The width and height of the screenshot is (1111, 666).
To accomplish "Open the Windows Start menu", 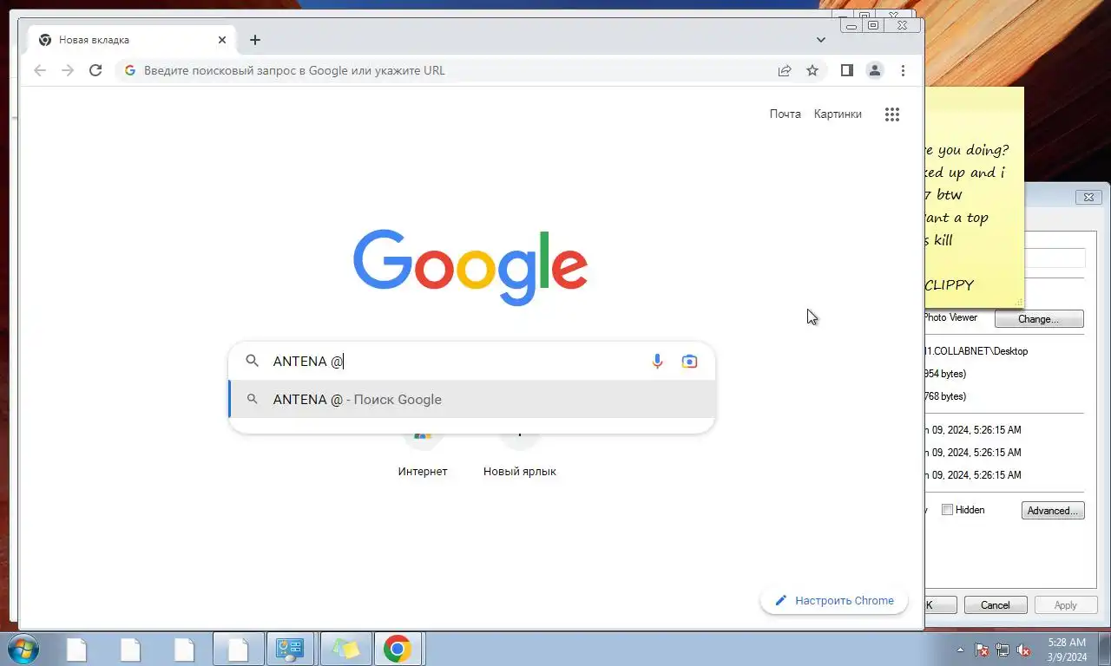I will [x=23, y=649].
